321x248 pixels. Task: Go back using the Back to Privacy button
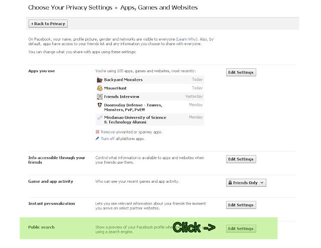48,24
